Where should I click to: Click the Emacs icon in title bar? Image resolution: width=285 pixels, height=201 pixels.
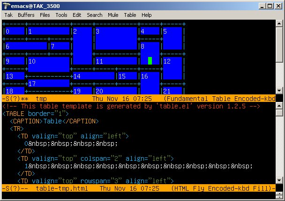pyautogui.click(x=6, y=5)
